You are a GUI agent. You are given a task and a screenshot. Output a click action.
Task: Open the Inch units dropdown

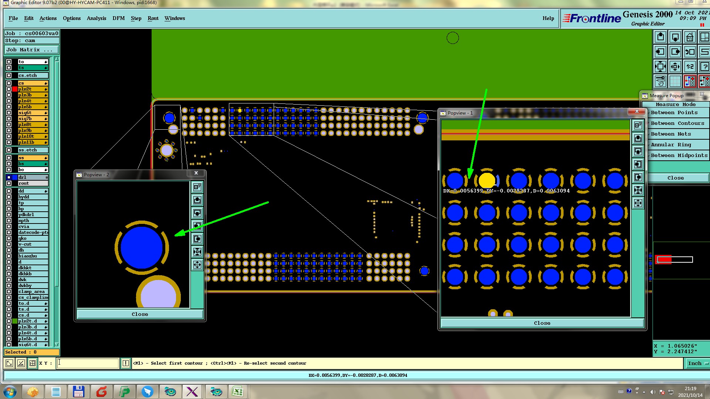(697, 363)
